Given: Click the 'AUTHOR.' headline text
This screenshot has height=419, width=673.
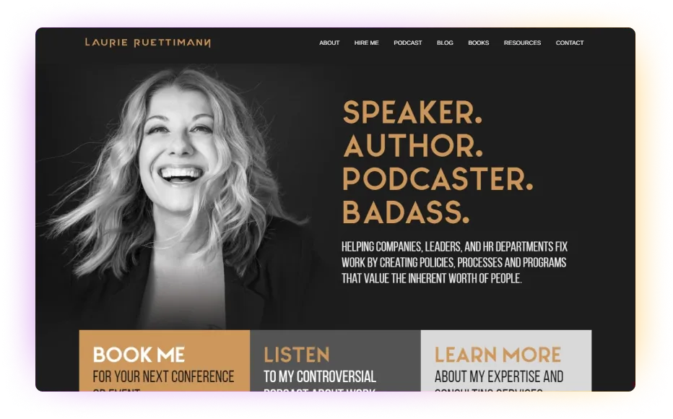Looking at the screenshot, I should click(413, 146).
